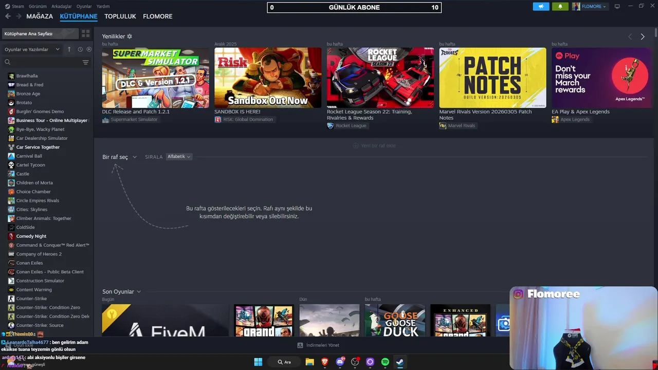Open the DLC Release and Patch 1.2.1 news
Image resolution: width=658 pixels, height=370 pixels.
(x=136, y=112)
